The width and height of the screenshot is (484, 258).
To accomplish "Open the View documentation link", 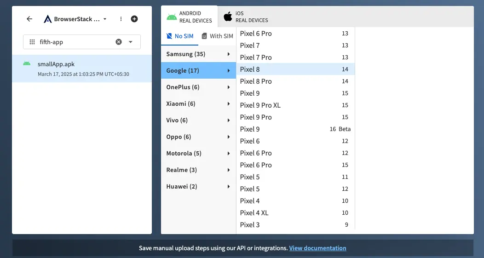I will click(317, 248).
